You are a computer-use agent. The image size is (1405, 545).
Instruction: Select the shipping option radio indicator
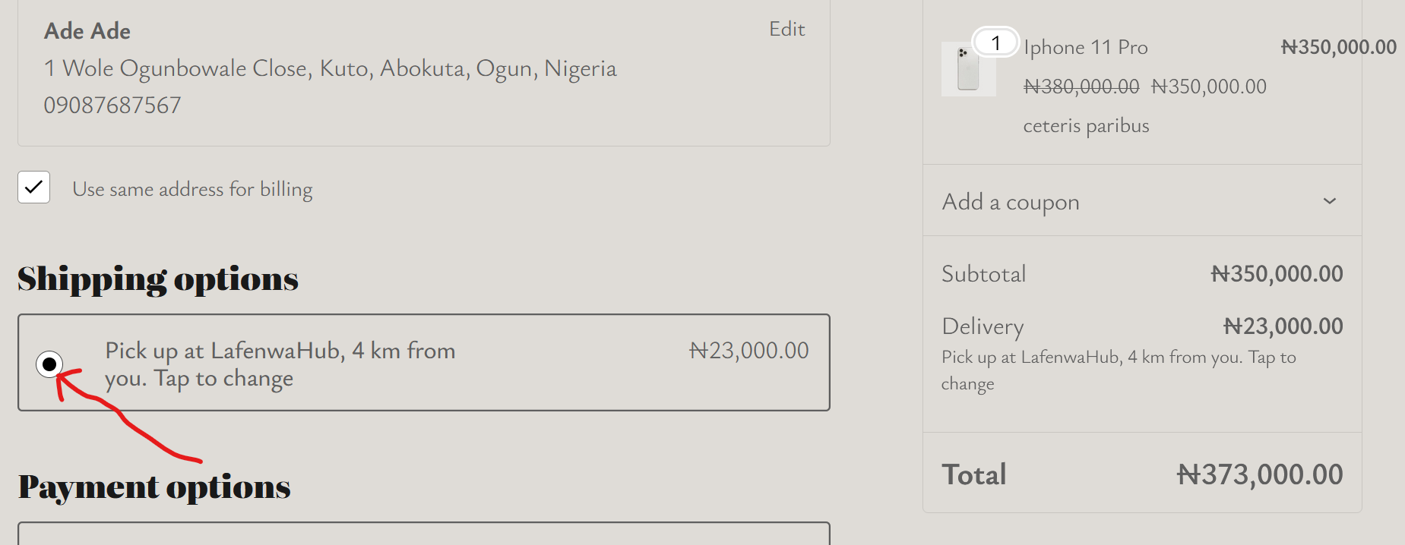point(50,364)
